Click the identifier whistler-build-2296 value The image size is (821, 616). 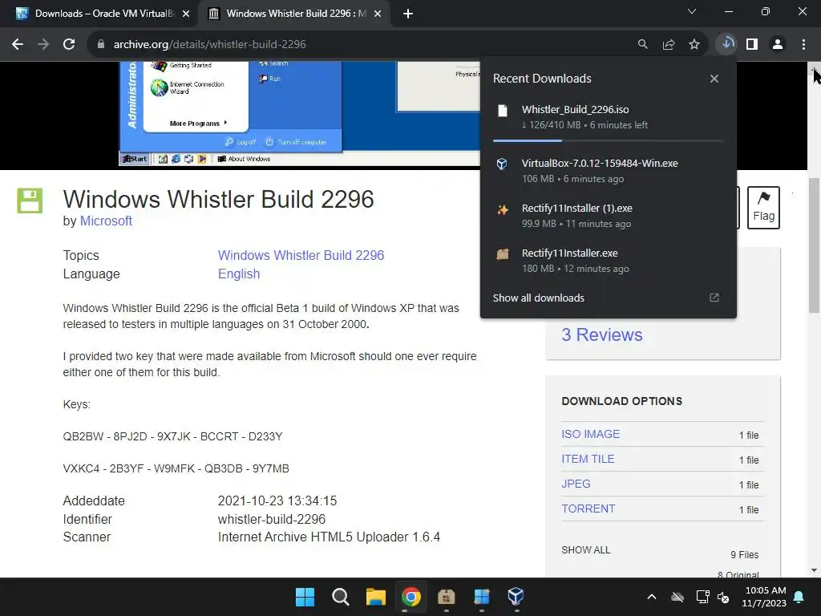(x=272, y=519)
